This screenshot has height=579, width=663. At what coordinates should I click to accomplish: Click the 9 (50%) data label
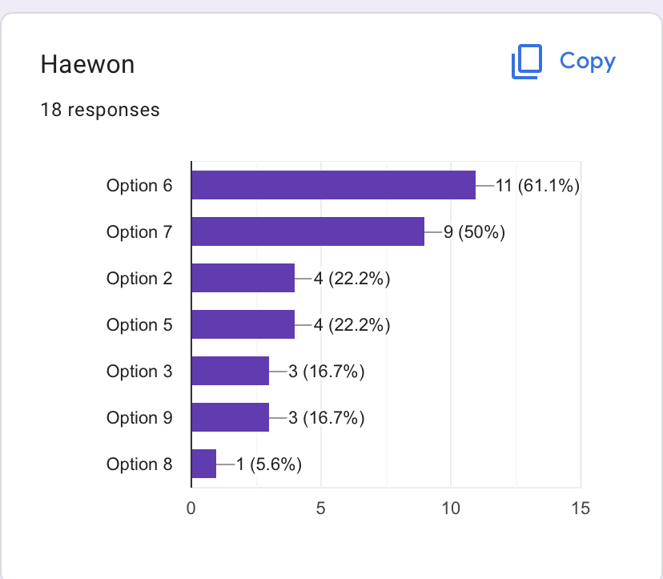tap(474, 231)
